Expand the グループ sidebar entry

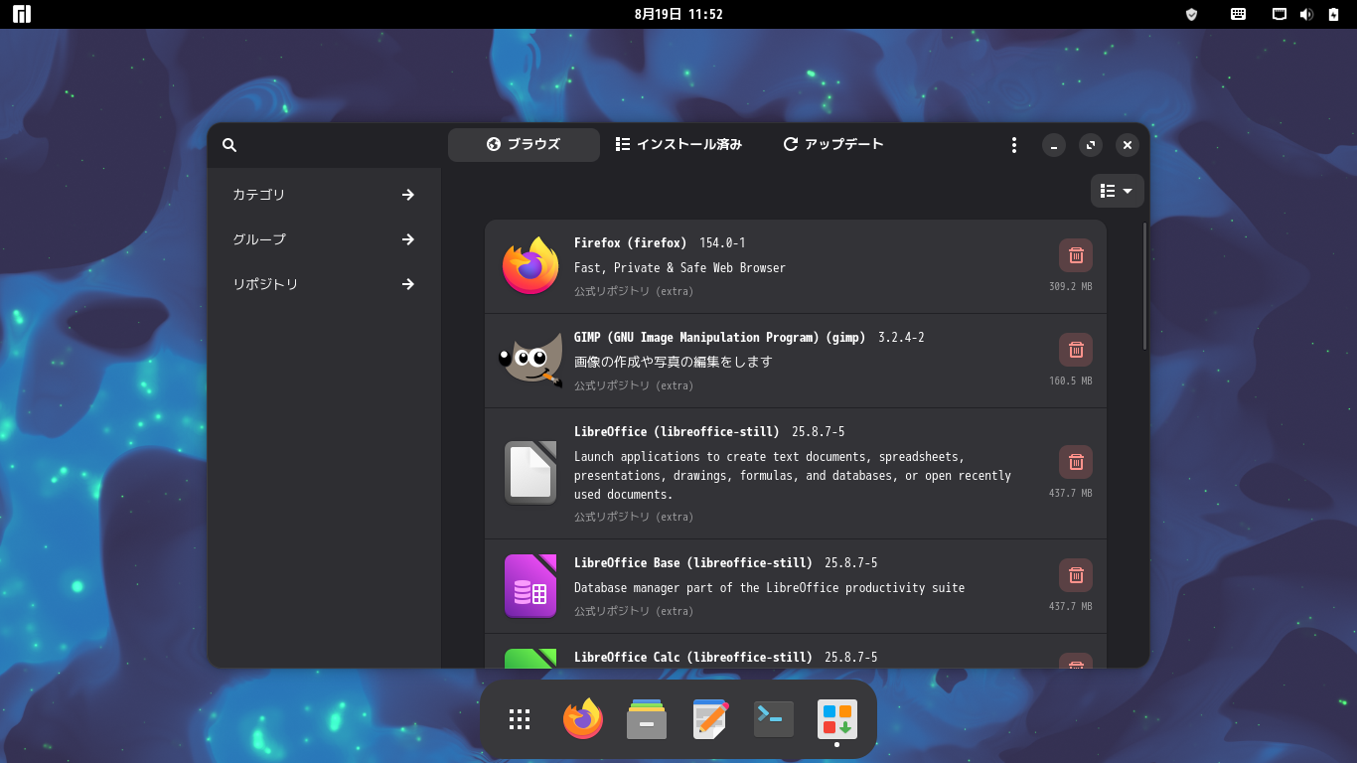click(324, 239)
